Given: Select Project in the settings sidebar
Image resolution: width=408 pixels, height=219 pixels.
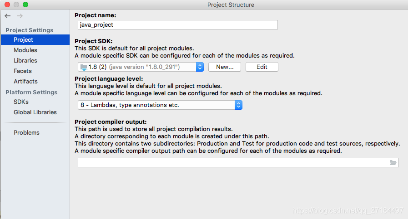Looking at the screenshot, I should [x=23, y=40].
